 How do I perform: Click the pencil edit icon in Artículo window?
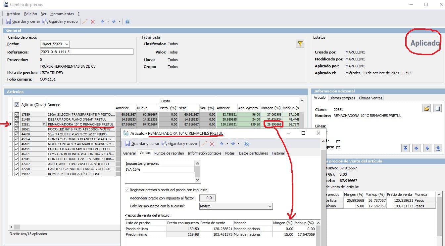pos(204,144)
